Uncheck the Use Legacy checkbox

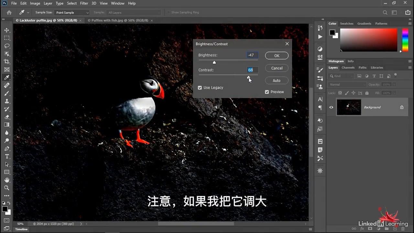click(x=200, y=87)
